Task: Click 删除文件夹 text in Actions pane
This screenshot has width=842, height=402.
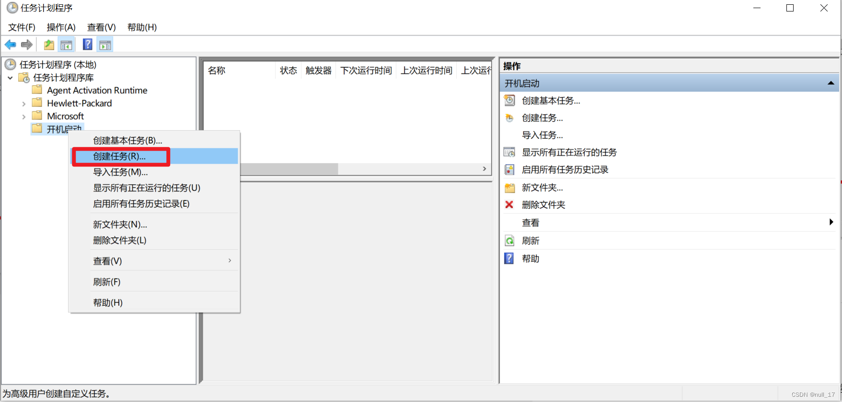Action: click(x=543, y=205)
